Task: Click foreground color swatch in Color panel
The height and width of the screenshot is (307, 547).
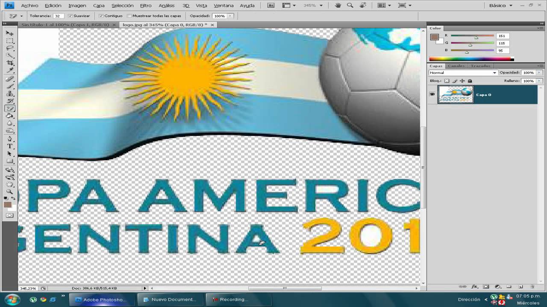Action: coord(435,37)
